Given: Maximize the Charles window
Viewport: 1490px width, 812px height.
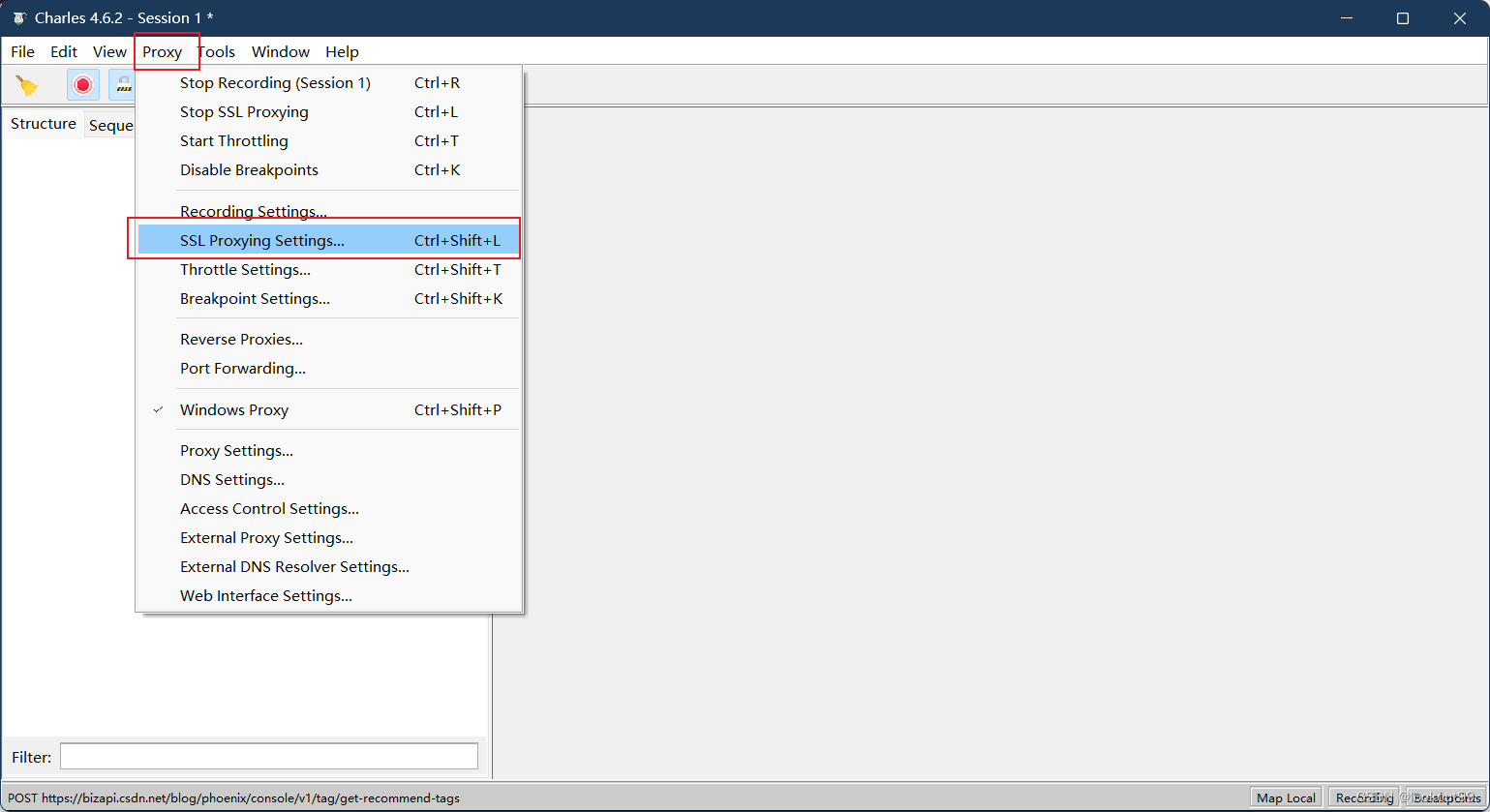Looking at the screenshot, I should (1403, 18).
